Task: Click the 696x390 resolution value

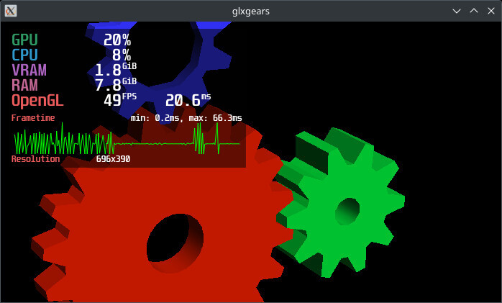Action: (x=113, y=158)
